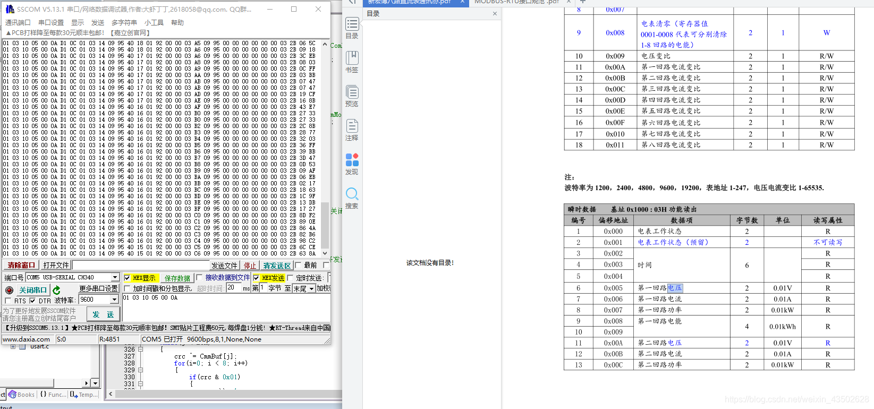The image size is (874, 409).
Task: Open the 波特率 9600 baud rate dropdown
Action: (x=114, y=300)
